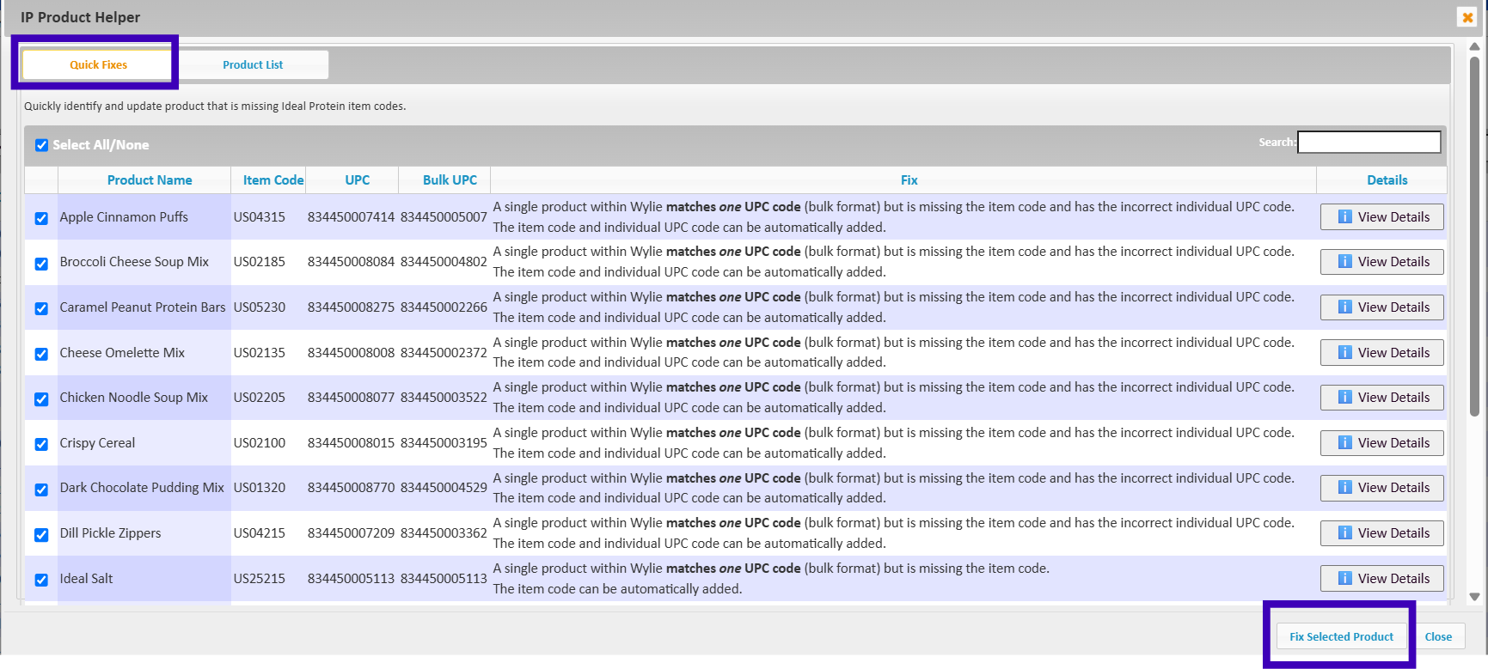The height and width of the screenshot is (669, 1488).
Task: Click info icon for Caramel Peanut Protein Bars
Action: (1344, 307)
